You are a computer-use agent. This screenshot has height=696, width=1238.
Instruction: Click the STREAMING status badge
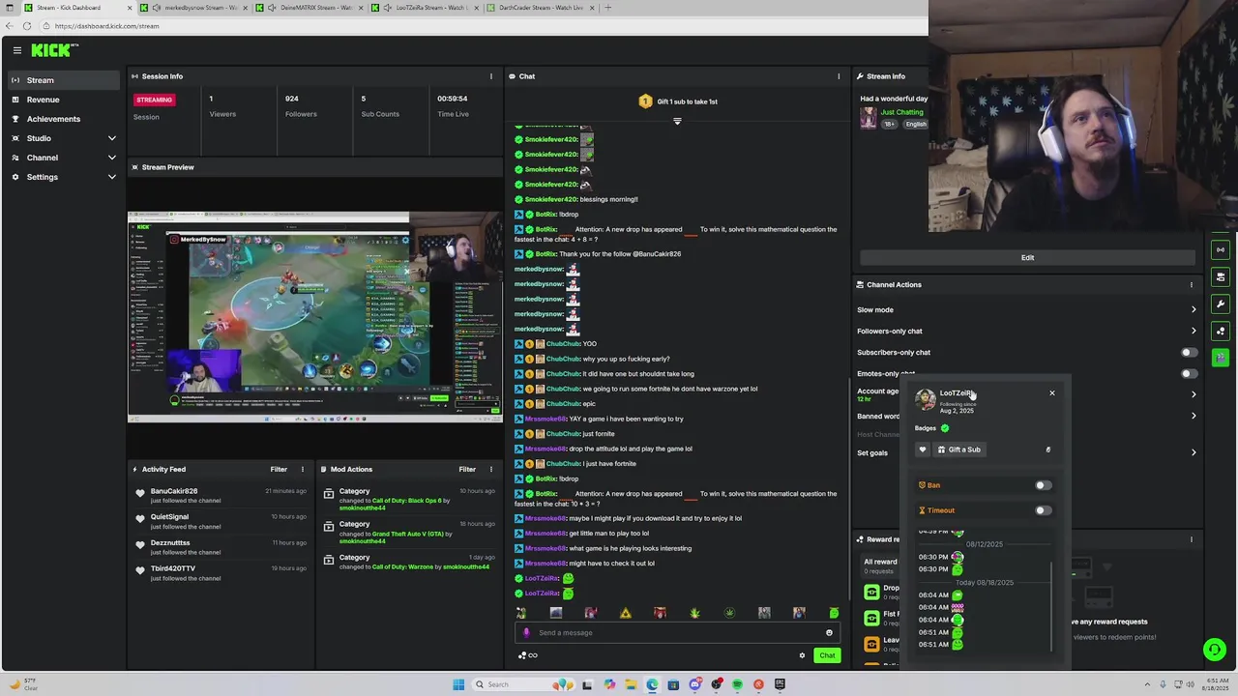coord(154,100)
